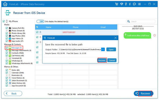This screenshot has width=159, height=100.
Task: Click the blurred phone number in first row
Action: [x=69, y=32]
